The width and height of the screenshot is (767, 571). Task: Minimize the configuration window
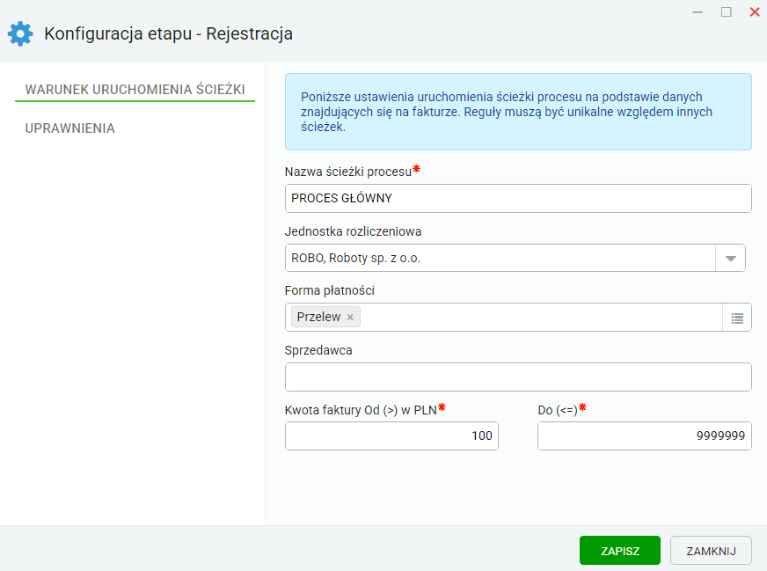698,12
